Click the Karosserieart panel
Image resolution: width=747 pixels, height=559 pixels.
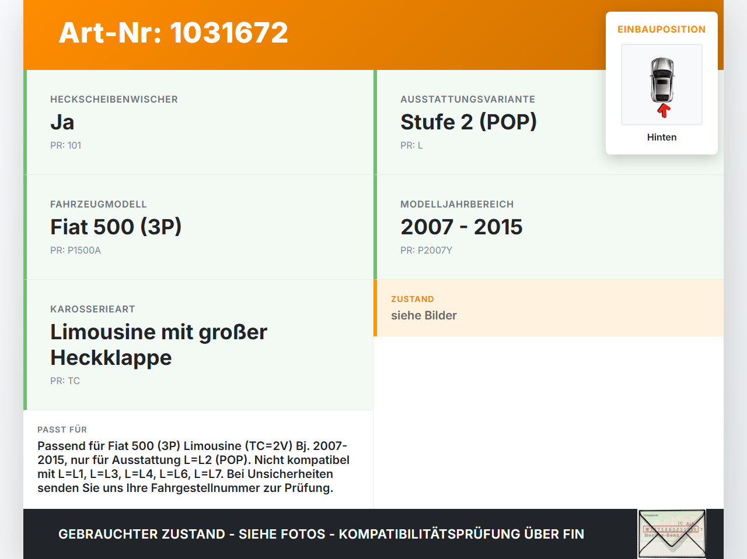(198, 344)
